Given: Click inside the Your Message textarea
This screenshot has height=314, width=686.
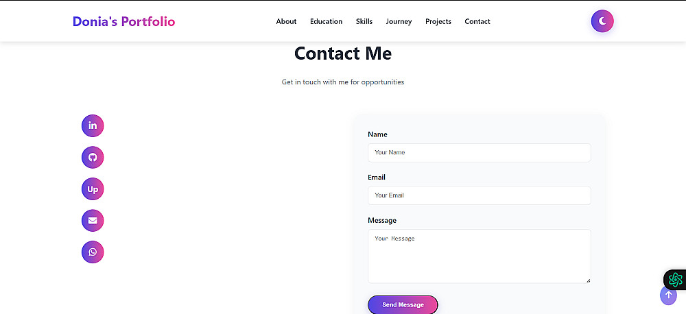Looking at the screenshot, I should (x=479, y=256).
